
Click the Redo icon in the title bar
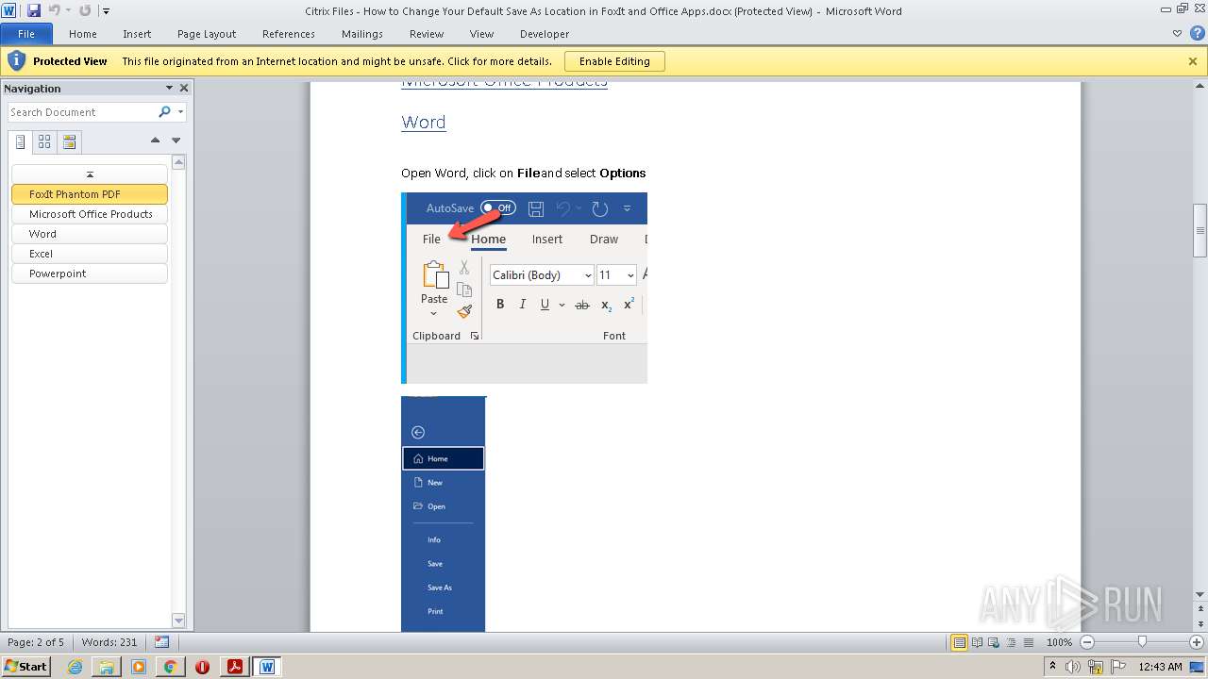coord(85,10)
